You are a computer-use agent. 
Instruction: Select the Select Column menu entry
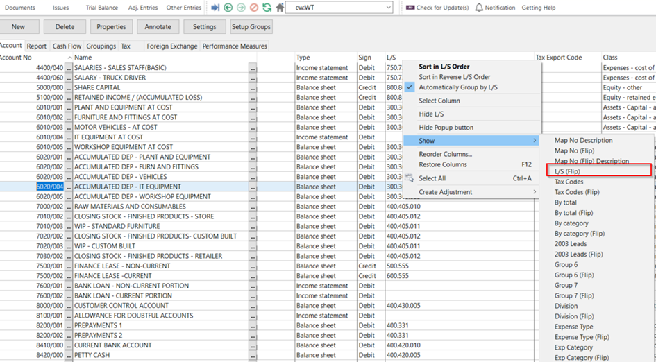(x=439, y=101)
